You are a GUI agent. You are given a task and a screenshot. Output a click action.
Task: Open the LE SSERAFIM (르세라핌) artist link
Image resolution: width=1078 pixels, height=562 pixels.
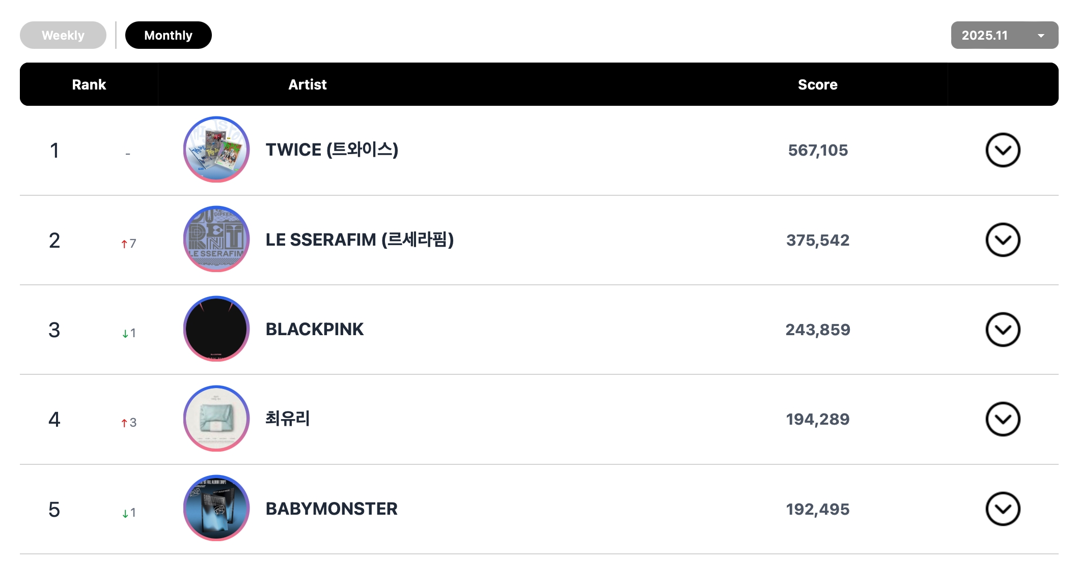(x=360, y=240)
